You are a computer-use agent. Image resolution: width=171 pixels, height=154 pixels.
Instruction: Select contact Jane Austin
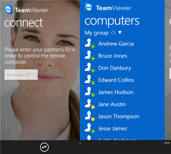(105, 104)
